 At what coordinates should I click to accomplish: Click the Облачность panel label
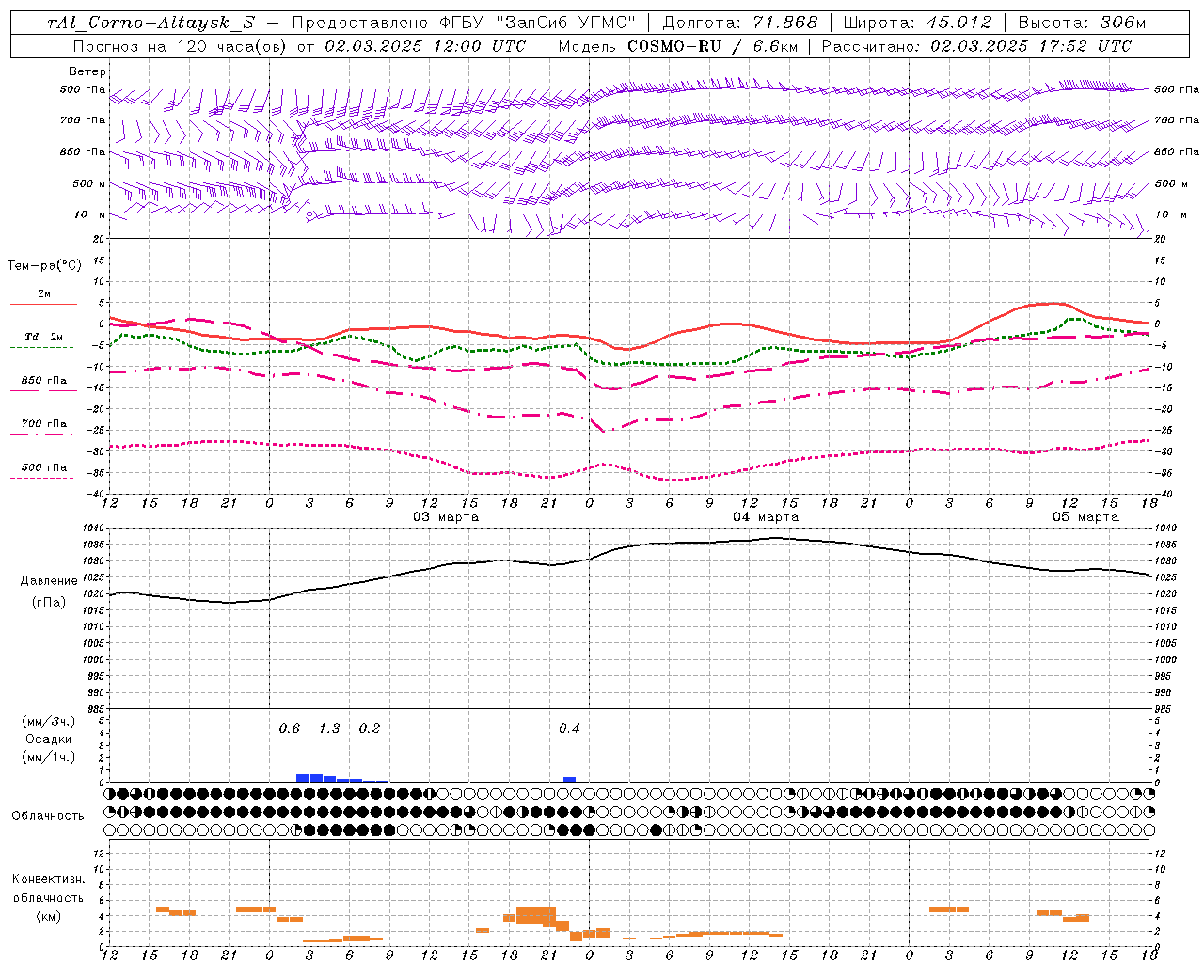click(48, 816)
